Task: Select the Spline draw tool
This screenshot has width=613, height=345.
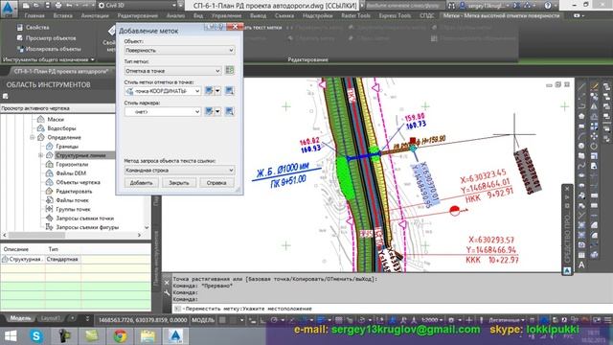Action: coord(581,166)
